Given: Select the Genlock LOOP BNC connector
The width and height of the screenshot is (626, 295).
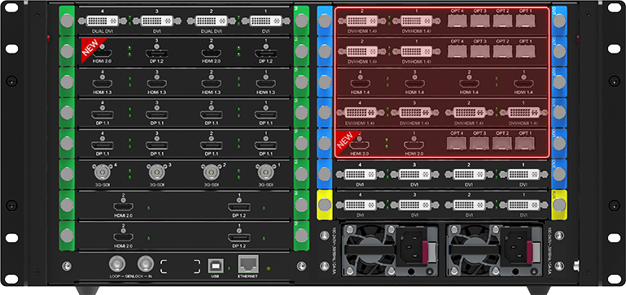Looking at the screenshot, I should point(117,263).
